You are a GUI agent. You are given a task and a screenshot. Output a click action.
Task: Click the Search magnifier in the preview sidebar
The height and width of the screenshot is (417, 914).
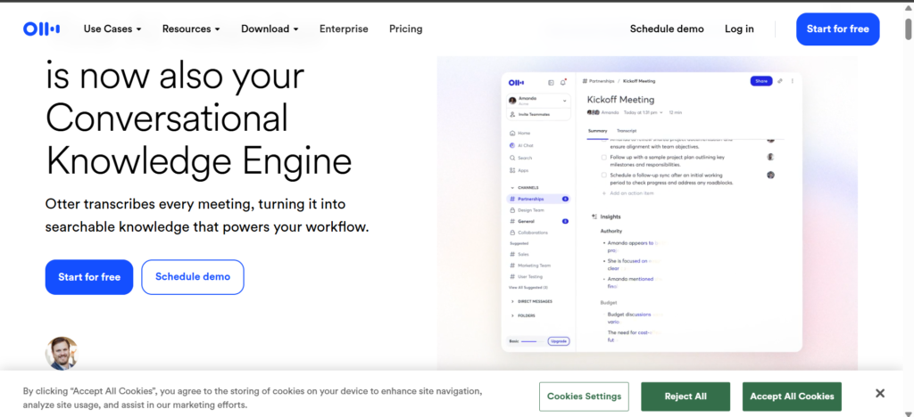click(x=512, y=158)
